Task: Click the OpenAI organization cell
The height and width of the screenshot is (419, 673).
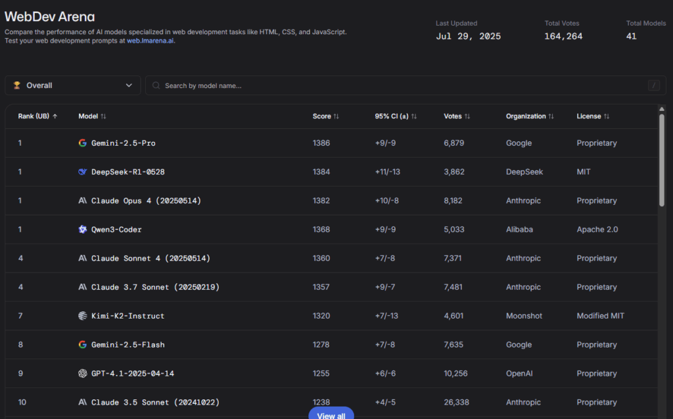Action: (519, 373)
